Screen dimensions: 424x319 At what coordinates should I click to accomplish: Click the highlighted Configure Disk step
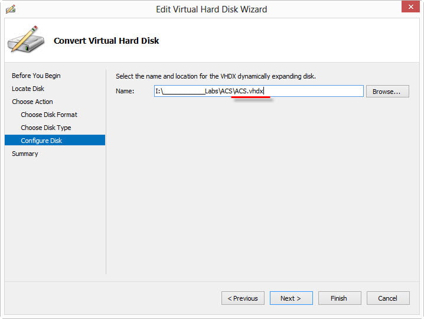pyautogui.click(x=41, y=141)
